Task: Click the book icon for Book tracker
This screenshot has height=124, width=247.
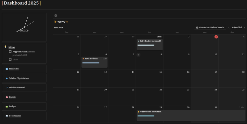Action: pyautogui.click(x=7, y=116)
